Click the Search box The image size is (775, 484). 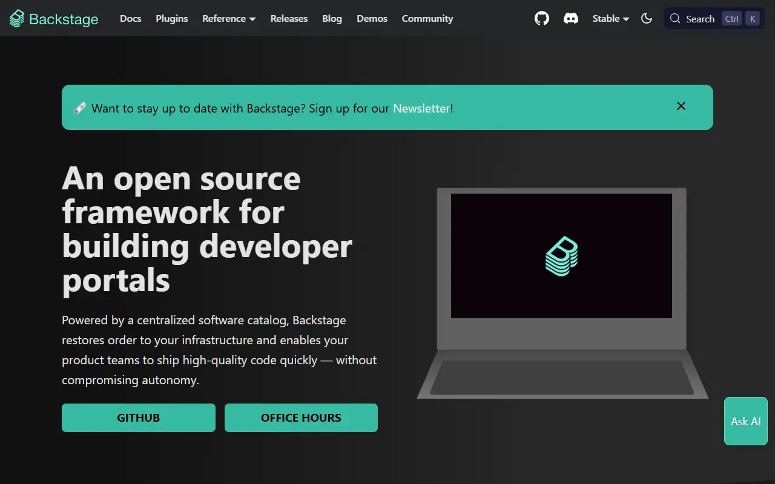714,19
